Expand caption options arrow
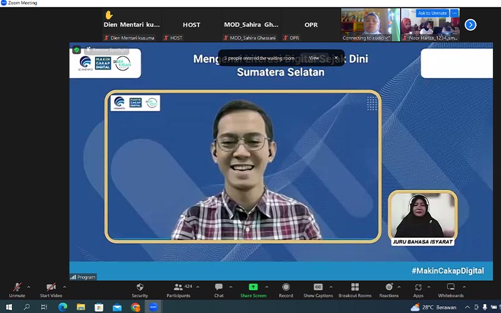501x313 pixels. click(x=331, y=287)
